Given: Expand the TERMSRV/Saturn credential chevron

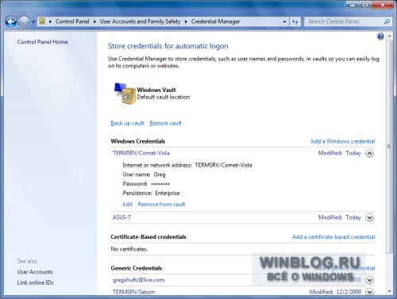Looking at the screenshot, I should click(369, 292).
